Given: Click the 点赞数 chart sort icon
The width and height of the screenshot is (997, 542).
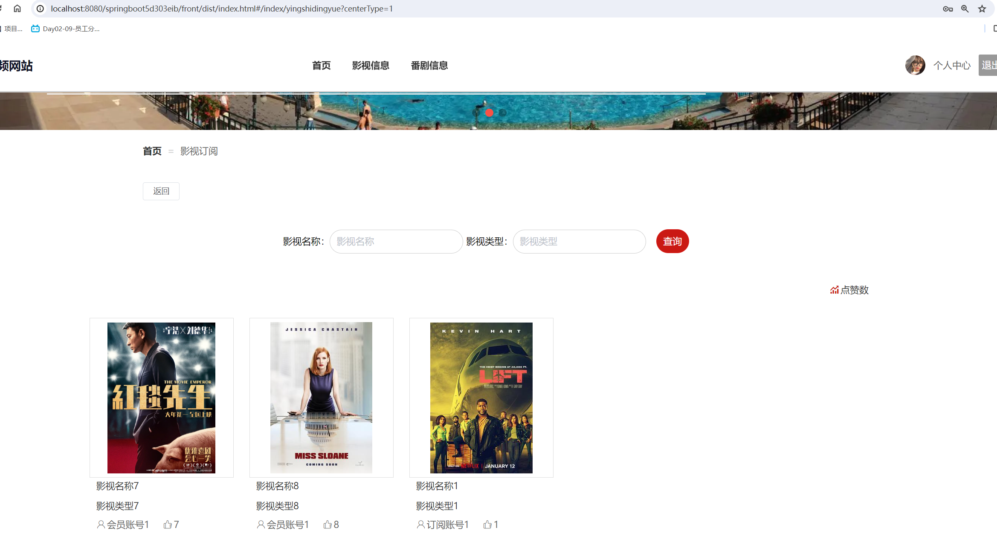Looking at the screenshot, I should 834,290.
